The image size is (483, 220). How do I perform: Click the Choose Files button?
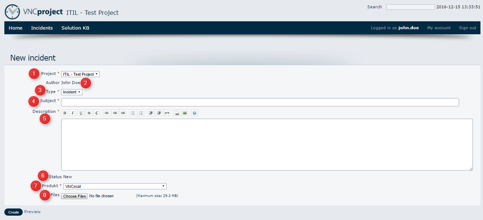74,196
